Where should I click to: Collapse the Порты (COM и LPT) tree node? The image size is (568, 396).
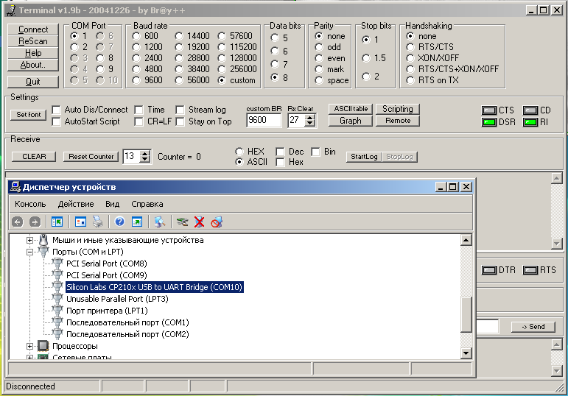[x=30, y=252]
